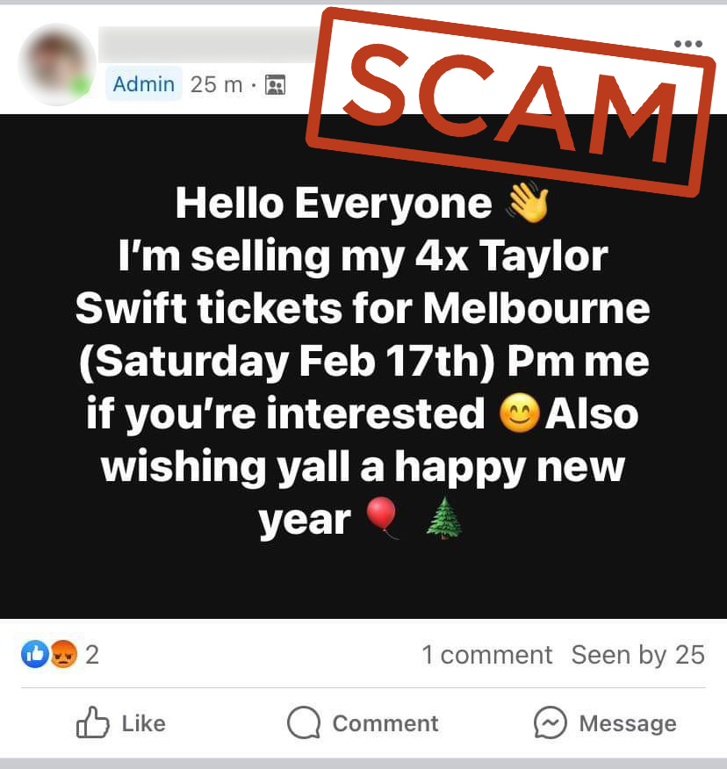Click the black Taylor Swift tickets post
Image resolution: width=727 pixels, height=769 pixels.
363,366
